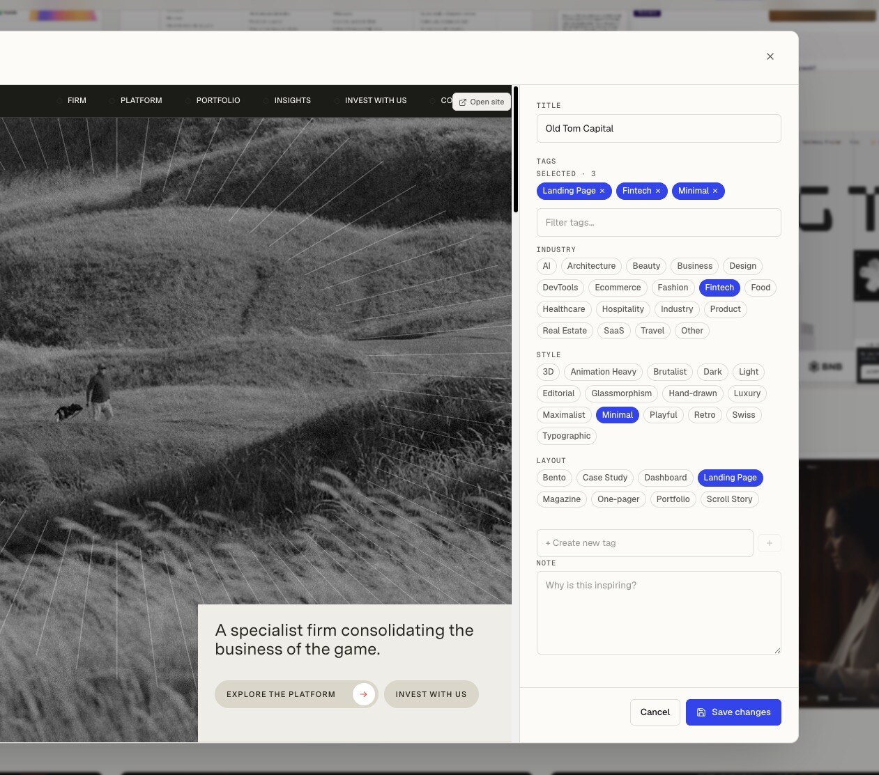Select the Bento layout tag
The image size is (879, 775).
click(554, 478)
